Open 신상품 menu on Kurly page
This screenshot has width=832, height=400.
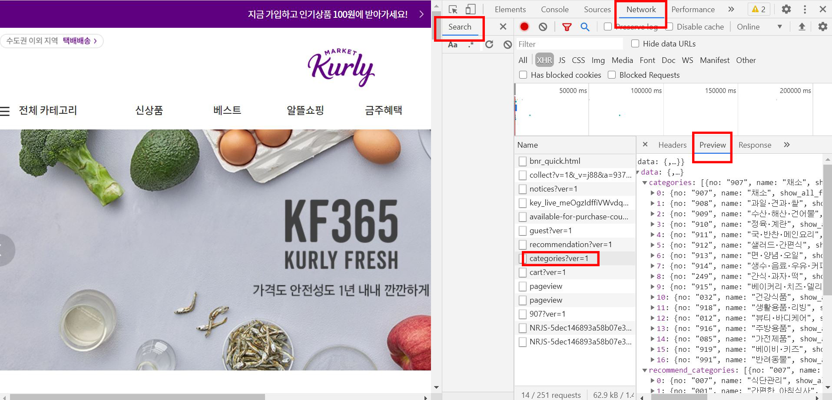coord(149,110)
